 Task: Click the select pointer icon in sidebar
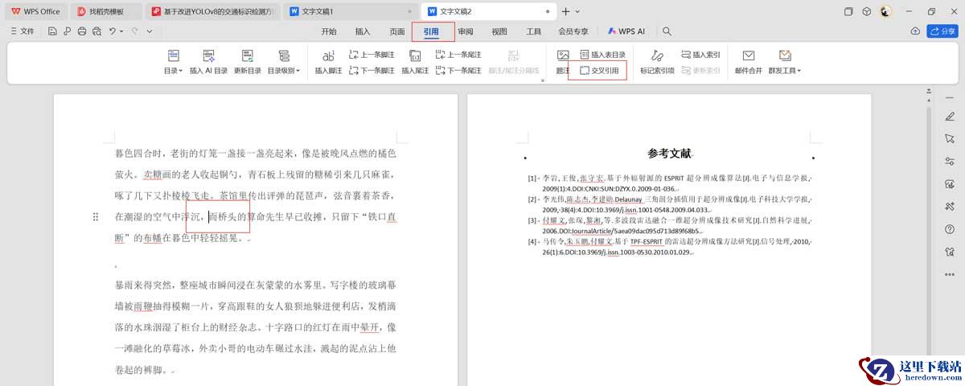tap(950, 138)
